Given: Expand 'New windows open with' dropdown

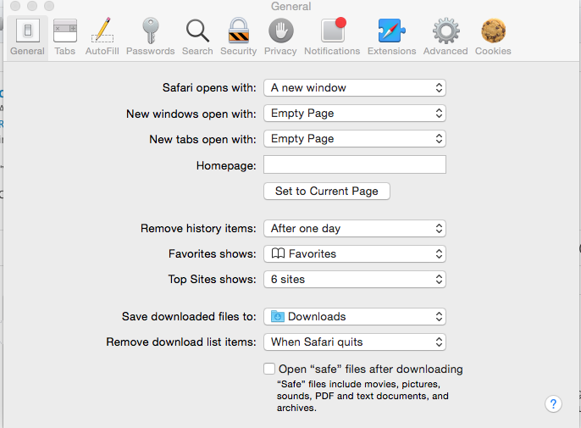Looking at the screenshot, I should [355, 113].
